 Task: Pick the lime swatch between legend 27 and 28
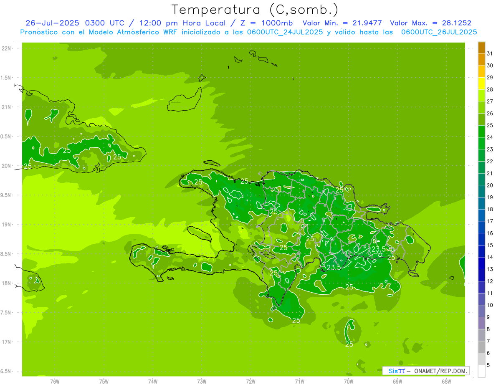point(481,95)
